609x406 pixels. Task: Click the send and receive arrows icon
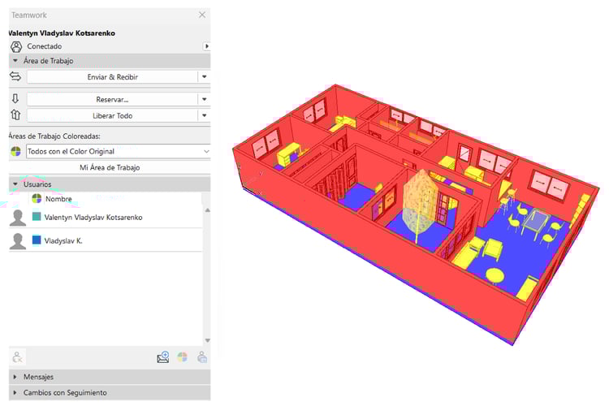(15, 76)
